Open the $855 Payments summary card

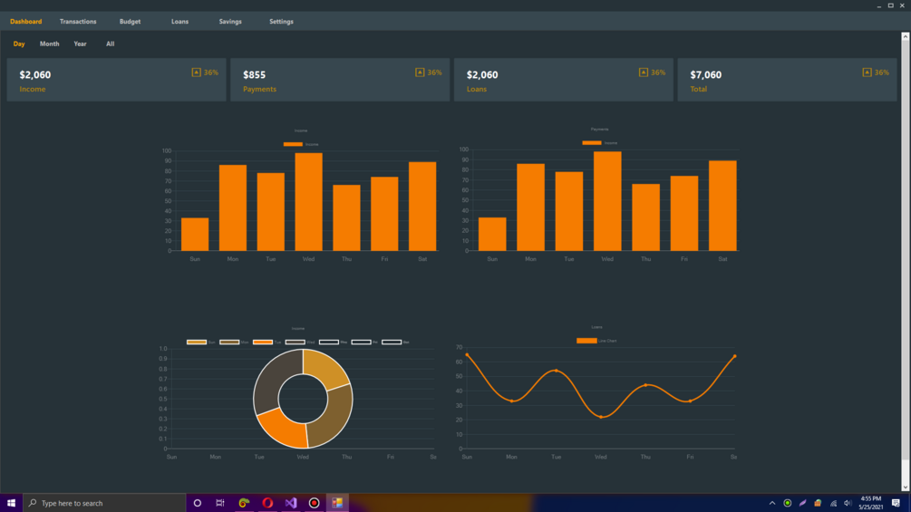(x=340, y=80)
